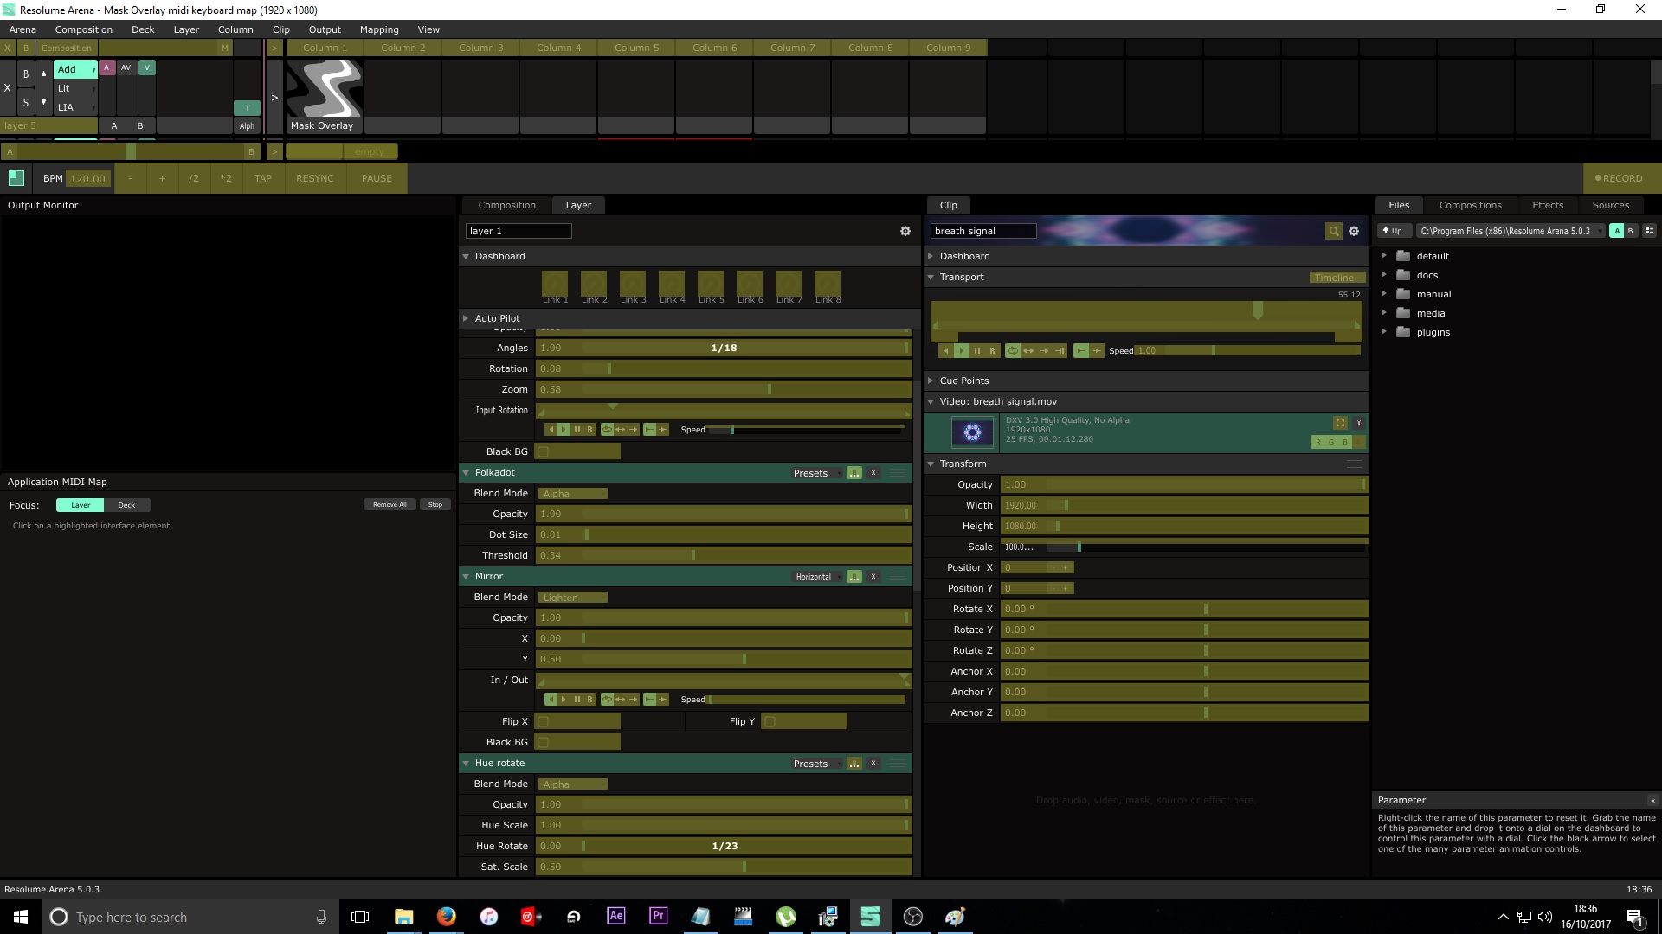Open the Resolume Arena taskbar icon
This screenshot has width=1662, height=934.
pos(870,917)
